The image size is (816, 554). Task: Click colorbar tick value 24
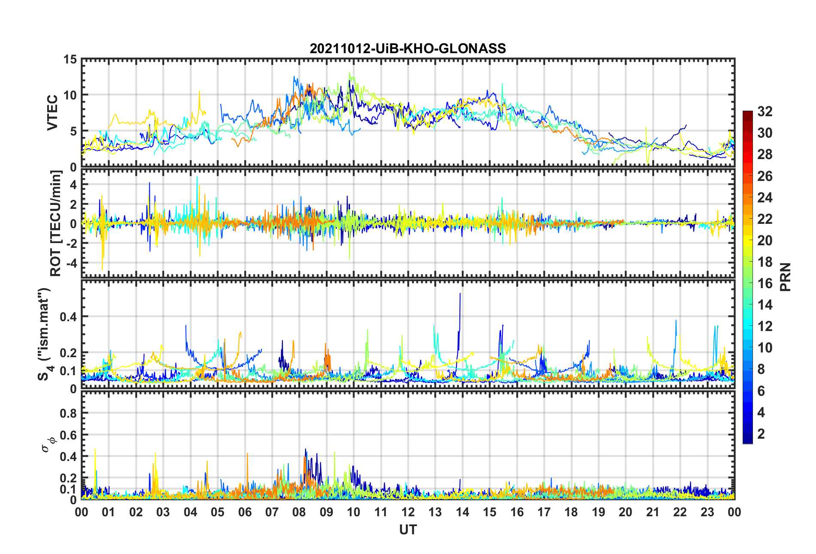765,198
